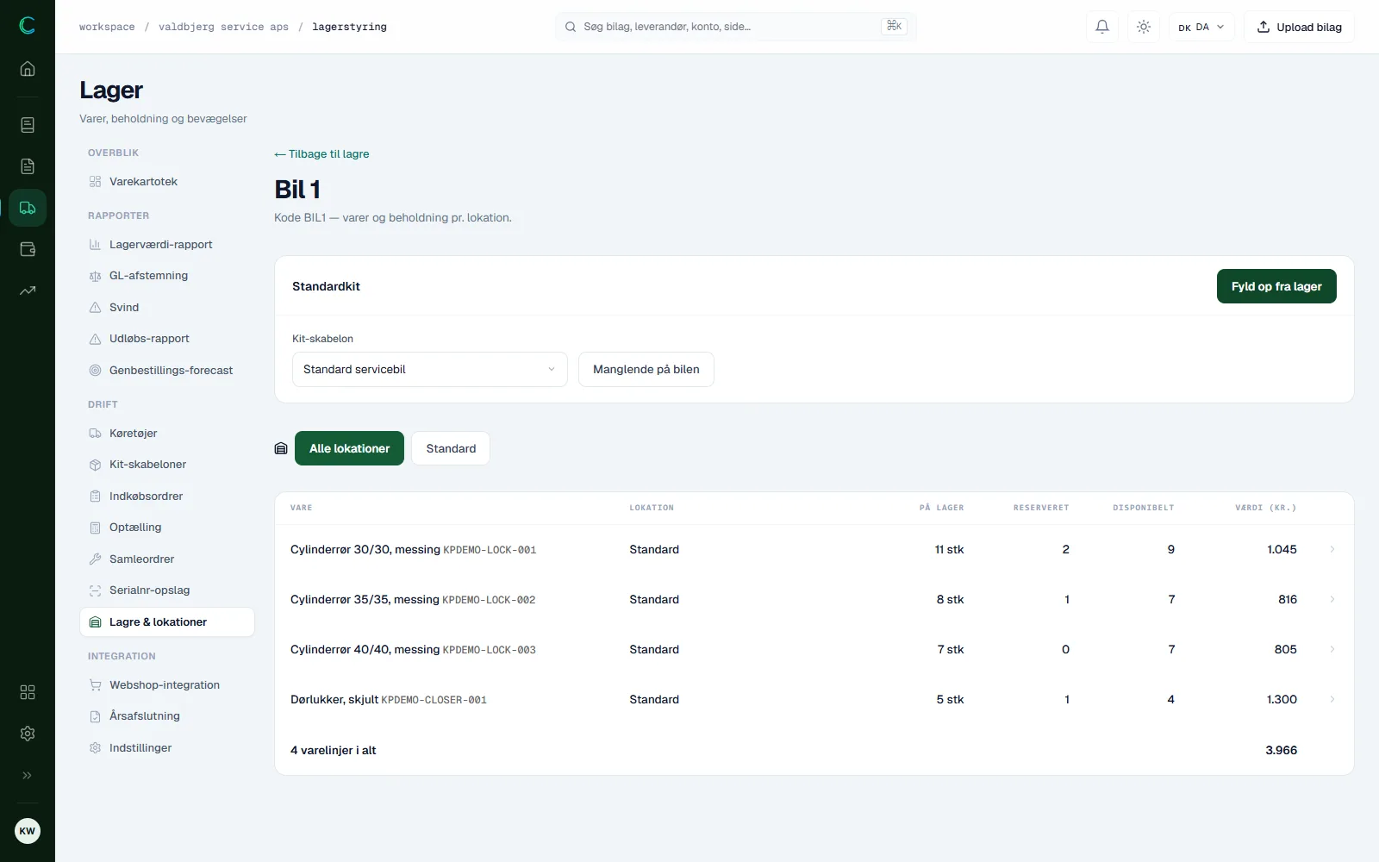Screen dimensions: 1379x862
Task: Open the first document list icon in rail
Action: tap(28, 125)
